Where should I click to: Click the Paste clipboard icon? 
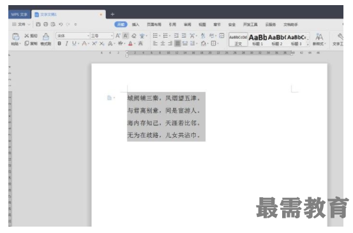click(x=16, y=36)
